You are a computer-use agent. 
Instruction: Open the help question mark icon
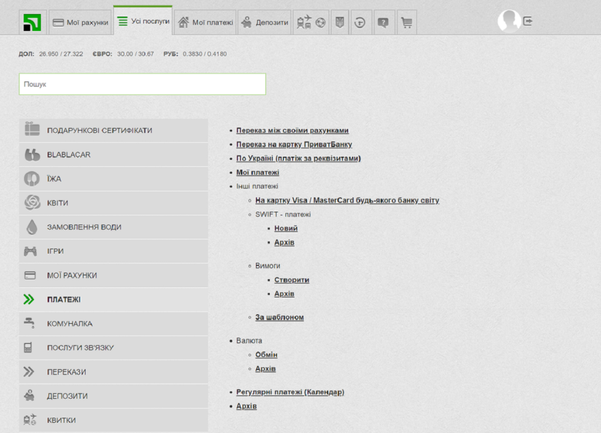tap(383, 22)
